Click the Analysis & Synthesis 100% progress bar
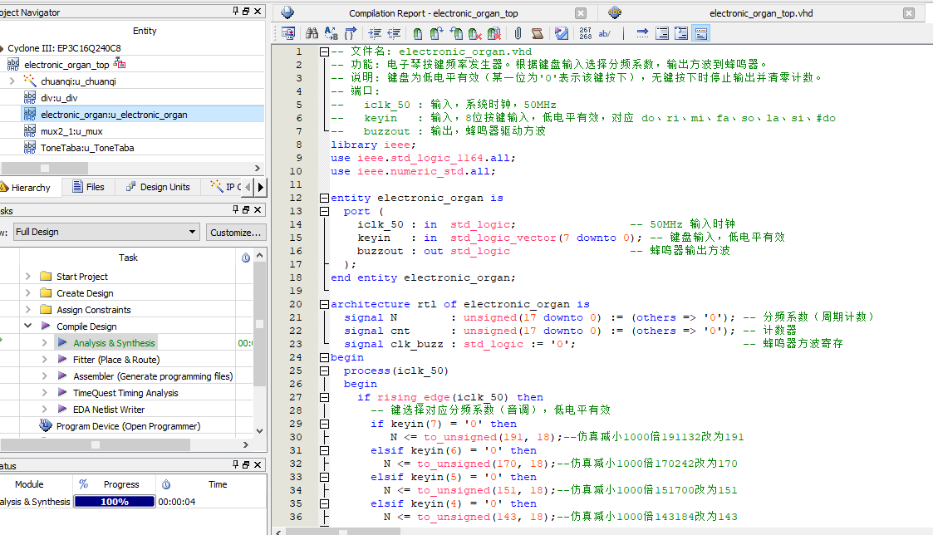Viewport: 933px width, 535px height. [x=115, y=502]
